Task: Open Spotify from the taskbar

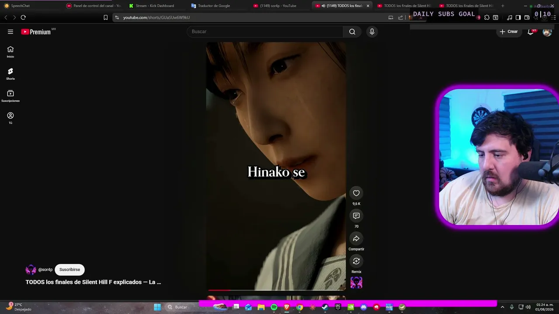Action: tap(274, 307)
